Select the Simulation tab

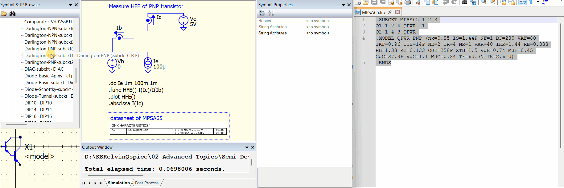point(119,183)
